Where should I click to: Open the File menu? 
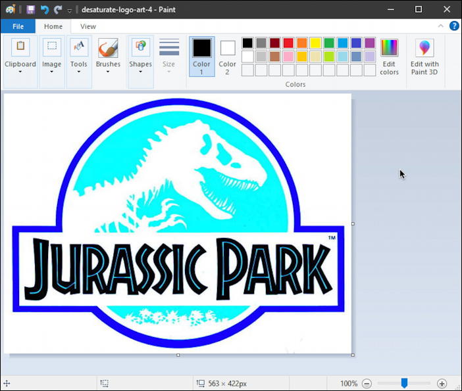point(18,26)
